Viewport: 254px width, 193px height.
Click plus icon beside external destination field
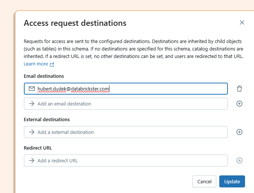(x=239, y=132)
